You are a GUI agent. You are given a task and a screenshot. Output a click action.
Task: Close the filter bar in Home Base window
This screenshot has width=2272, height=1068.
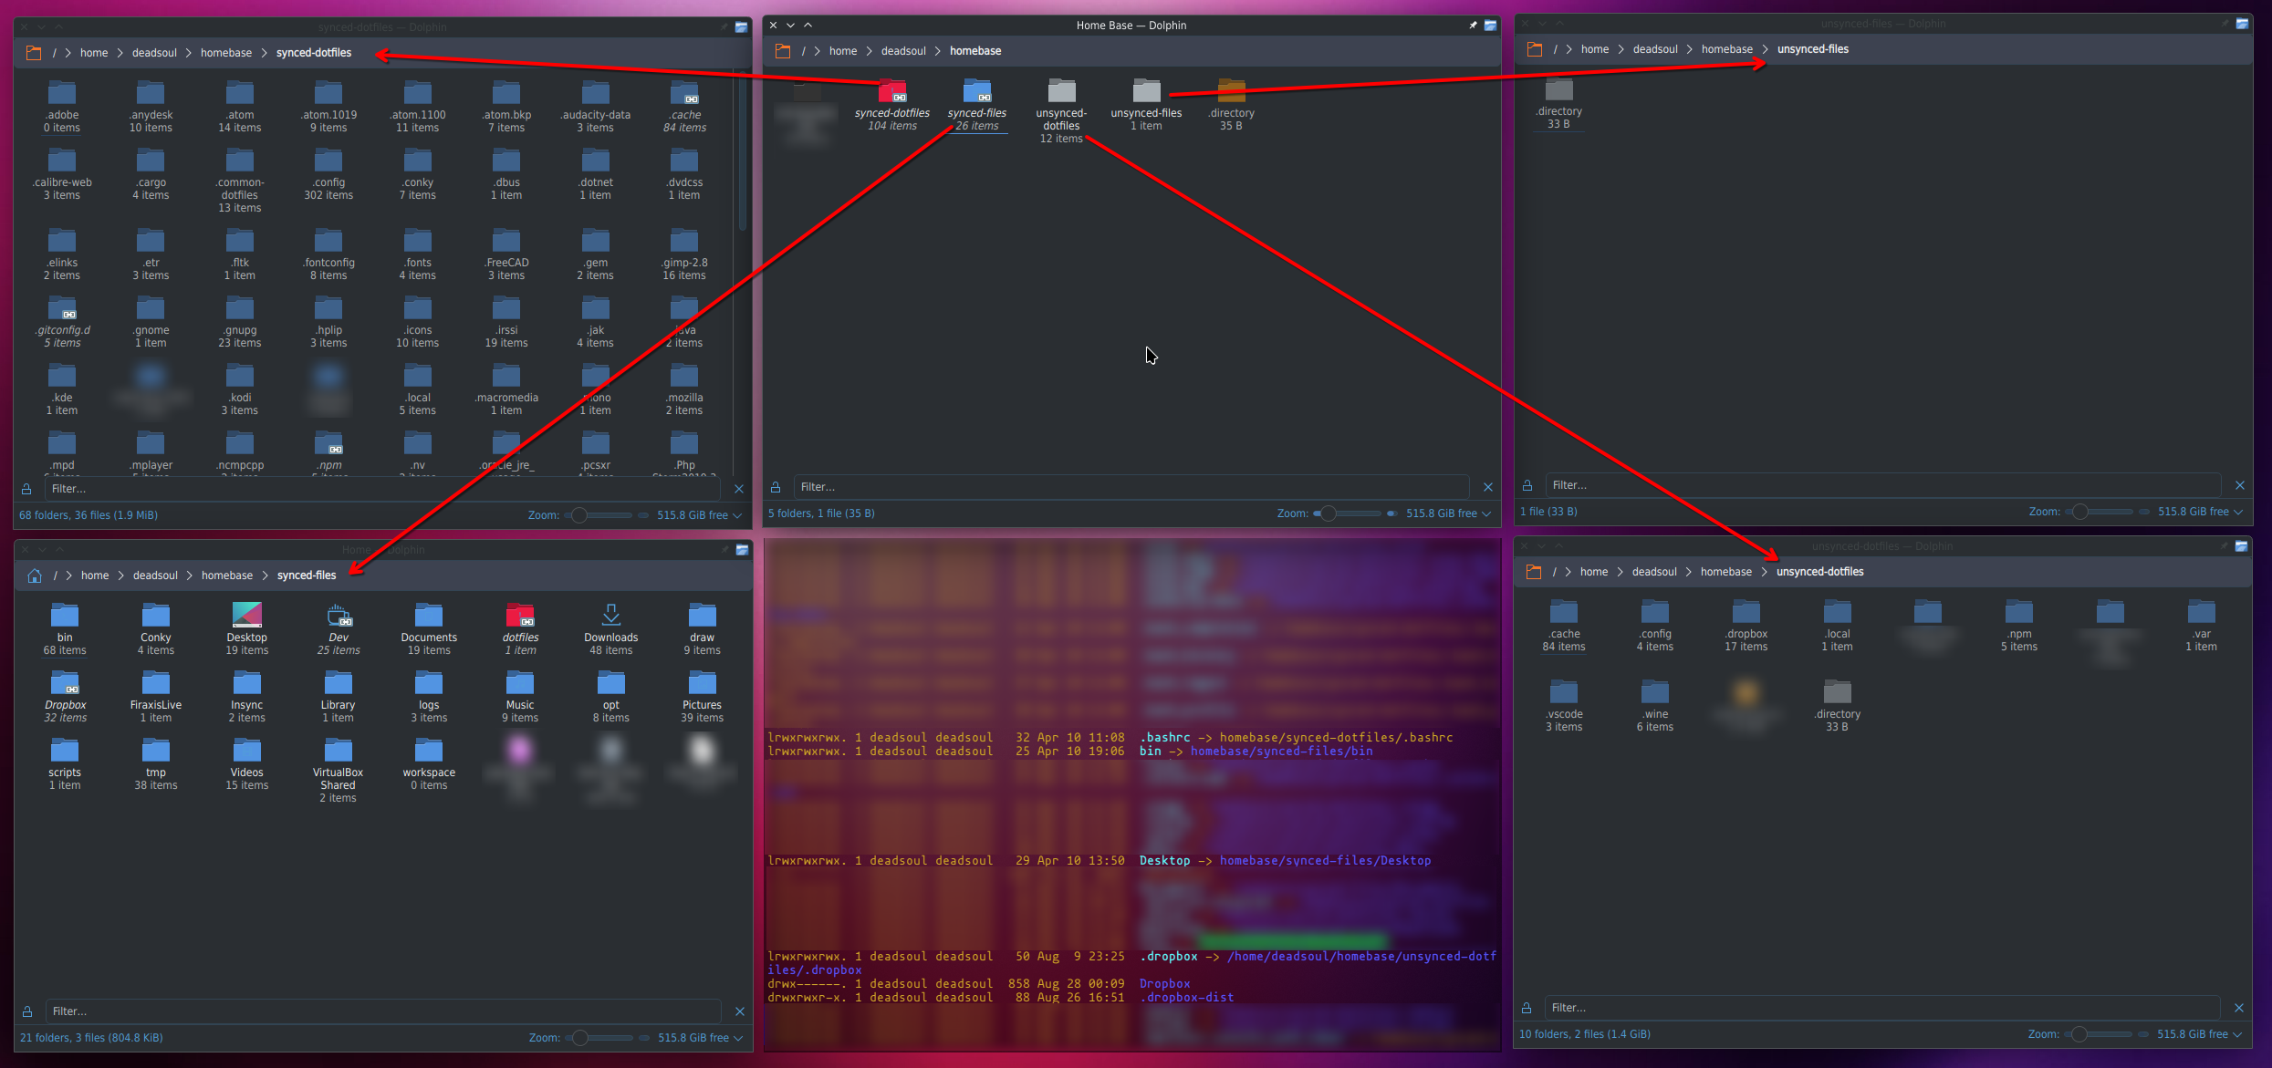[x=1488, y=487]
